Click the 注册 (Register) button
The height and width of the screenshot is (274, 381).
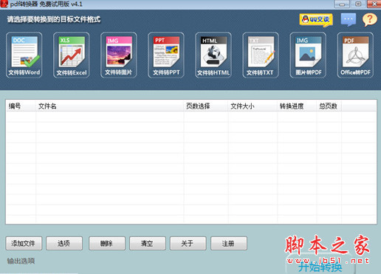(229, 244)
